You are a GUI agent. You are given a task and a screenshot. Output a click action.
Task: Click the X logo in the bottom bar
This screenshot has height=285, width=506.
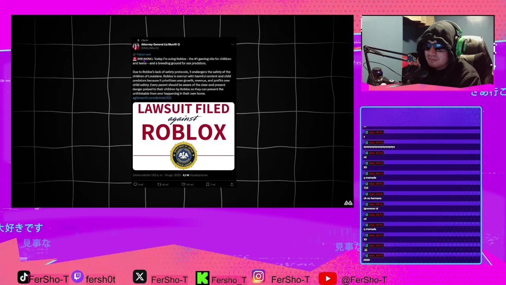pos(140,277)
